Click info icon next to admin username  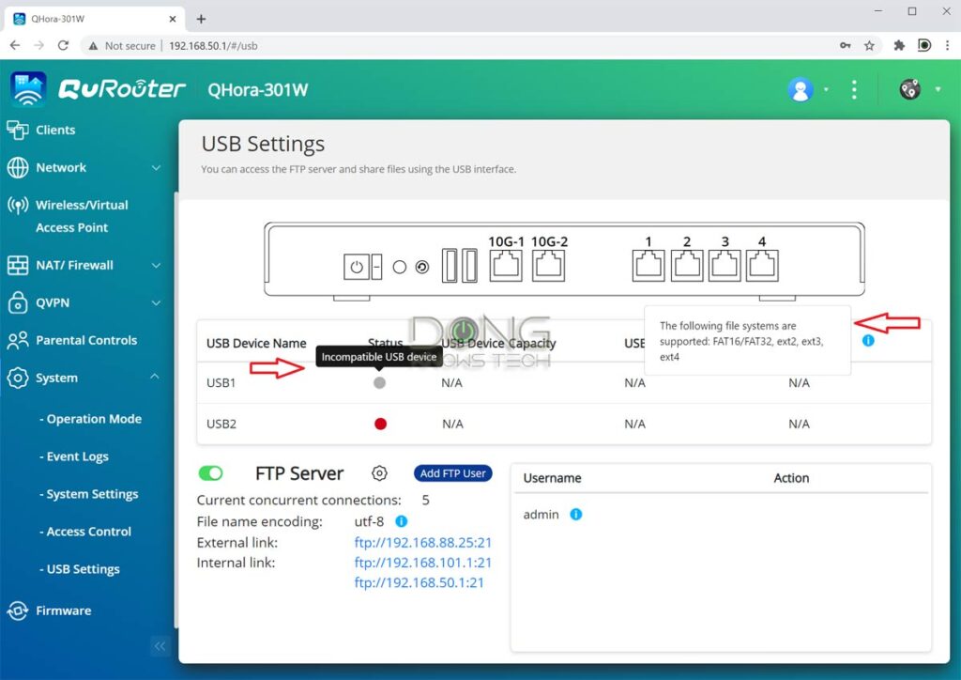(575, 515)
